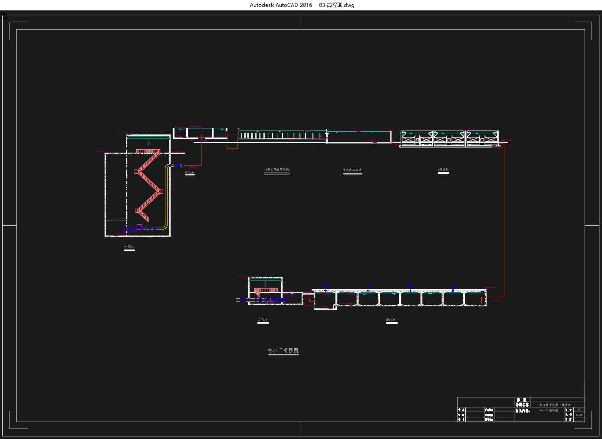The height and width of the screenshot is (439, 602).
Task: Select the orange vertical pipeline at right side
Action: coord(503,220)
